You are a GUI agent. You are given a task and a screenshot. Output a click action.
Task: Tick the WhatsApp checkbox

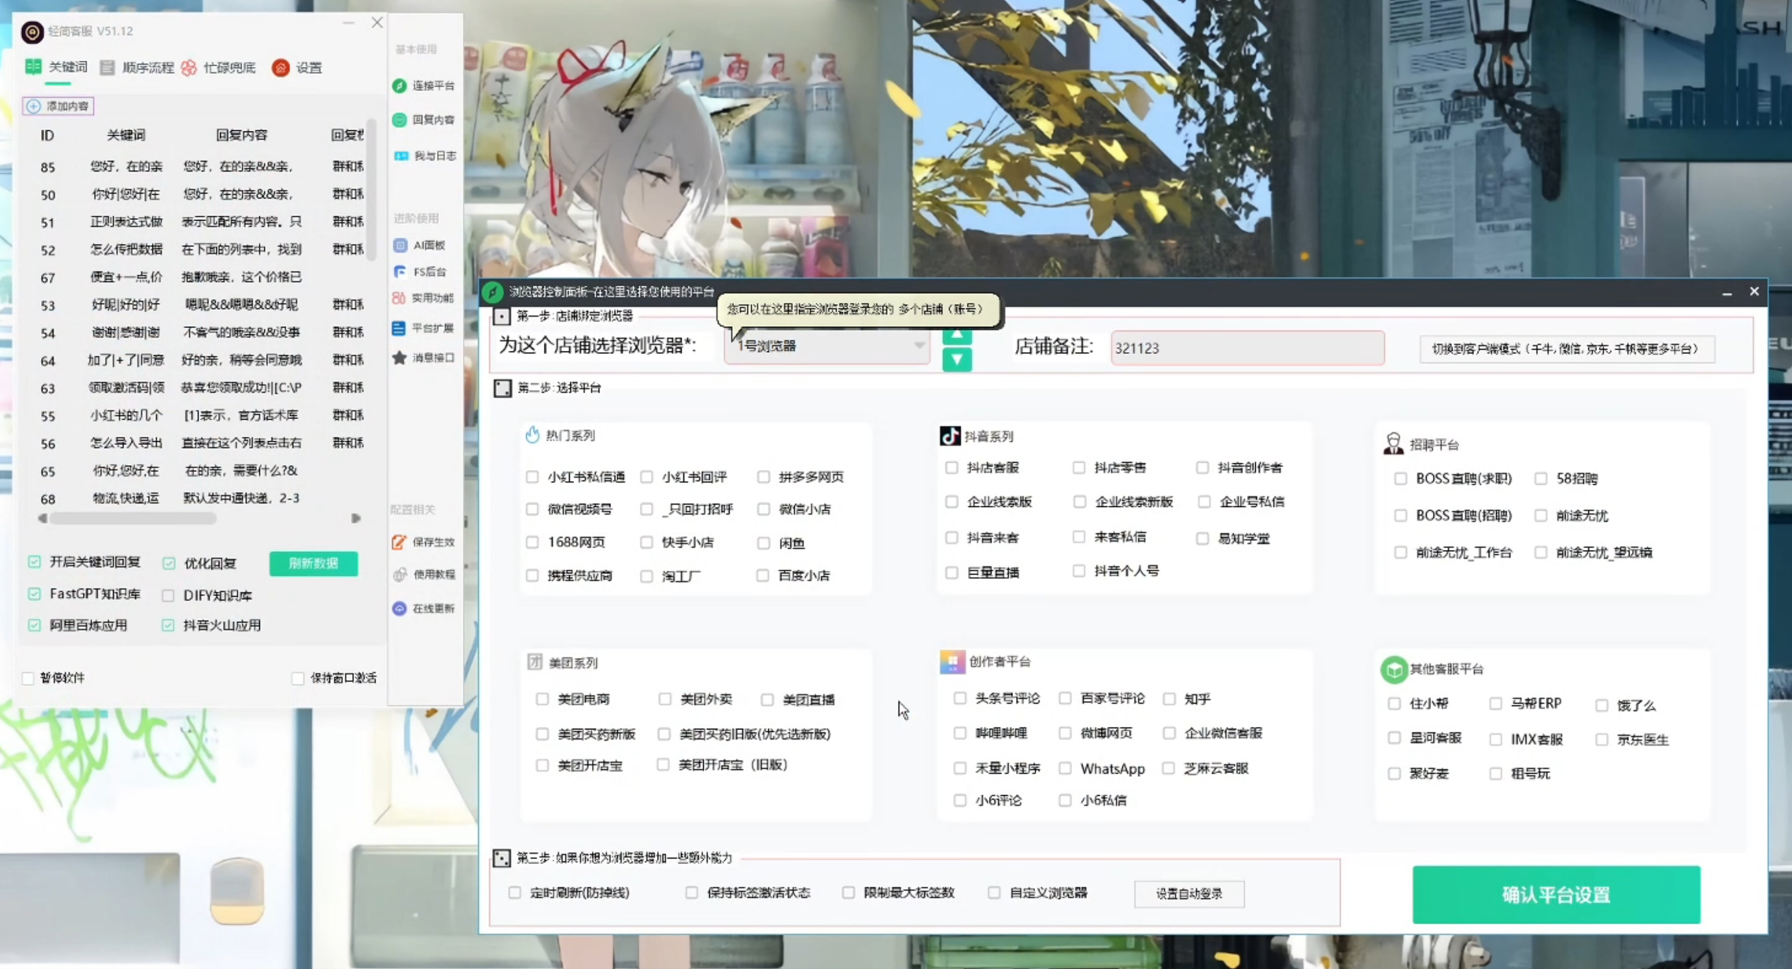(1065, 769)
